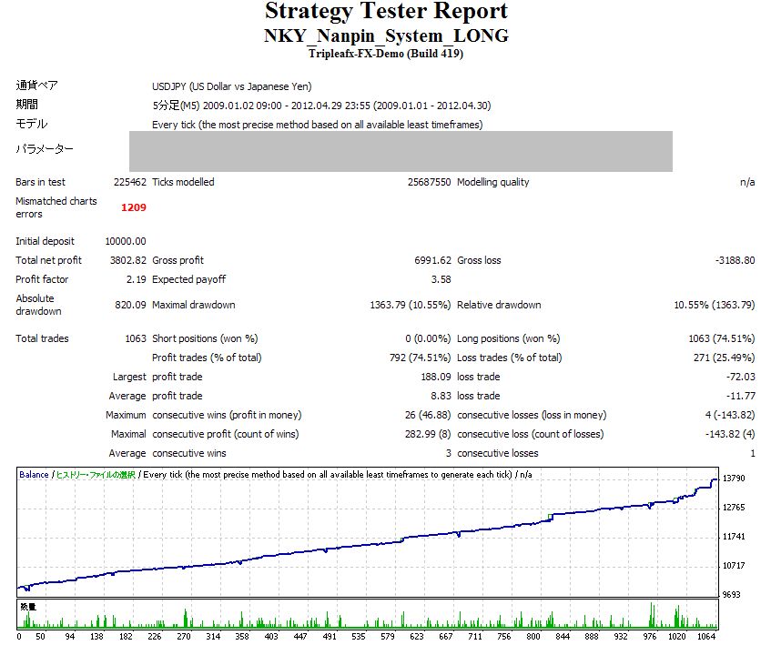771x645 pixels.
Task: Click the maximal consecutive loss value -143.82 (4)
Action: 730,435
